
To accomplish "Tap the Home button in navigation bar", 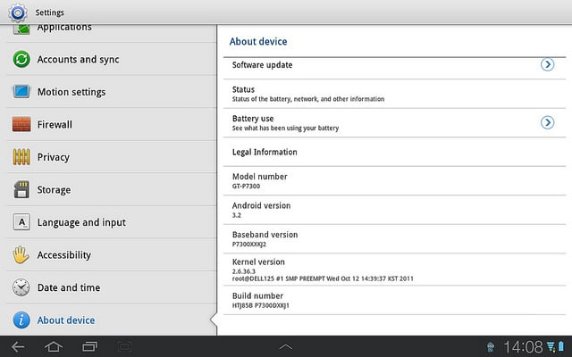I will pos(54,346).
